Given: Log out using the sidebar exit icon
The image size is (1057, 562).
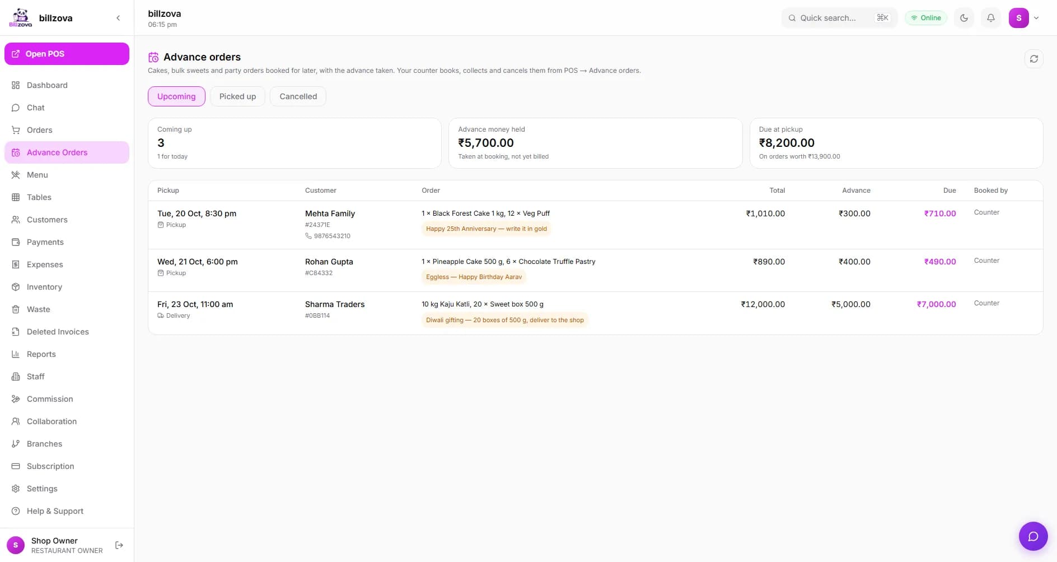Looking at the screenshot, I should pos(119,545).
